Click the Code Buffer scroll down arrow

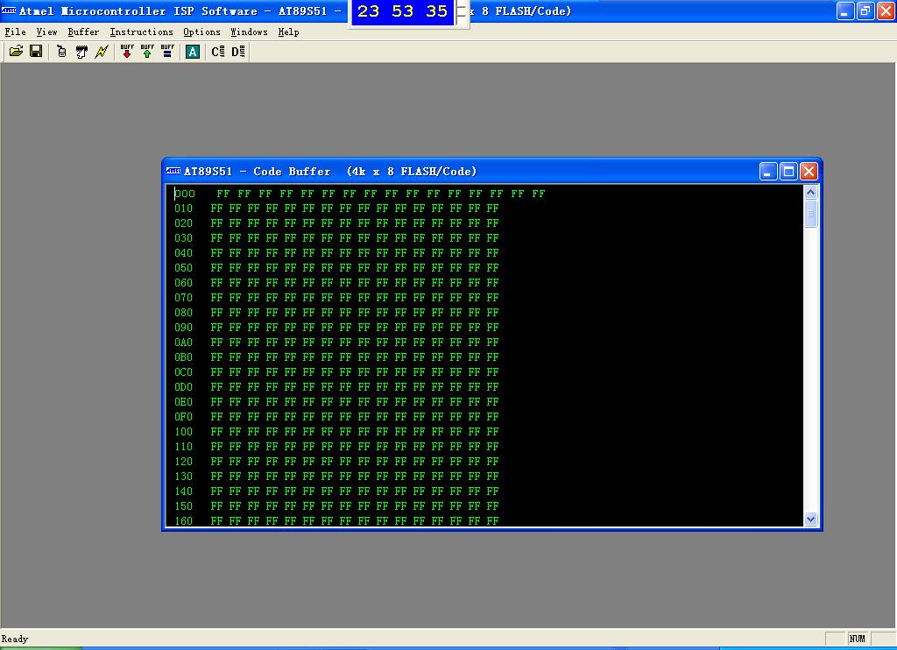click(x=810, y=519)
